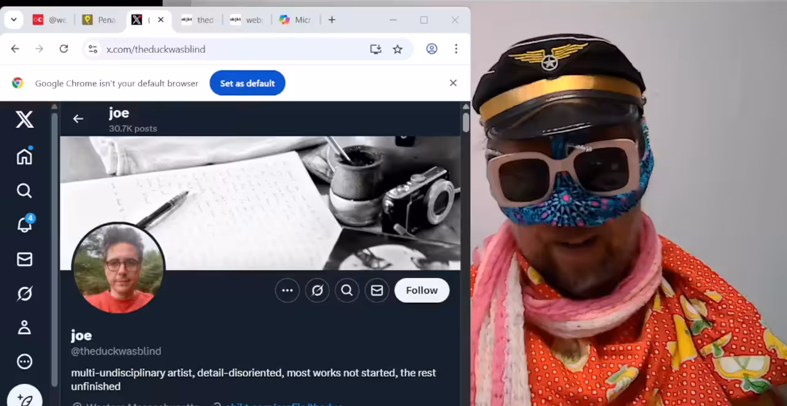Close the active X tab
This screenshot has width=787, height=406.
click(x=160, y=20)
